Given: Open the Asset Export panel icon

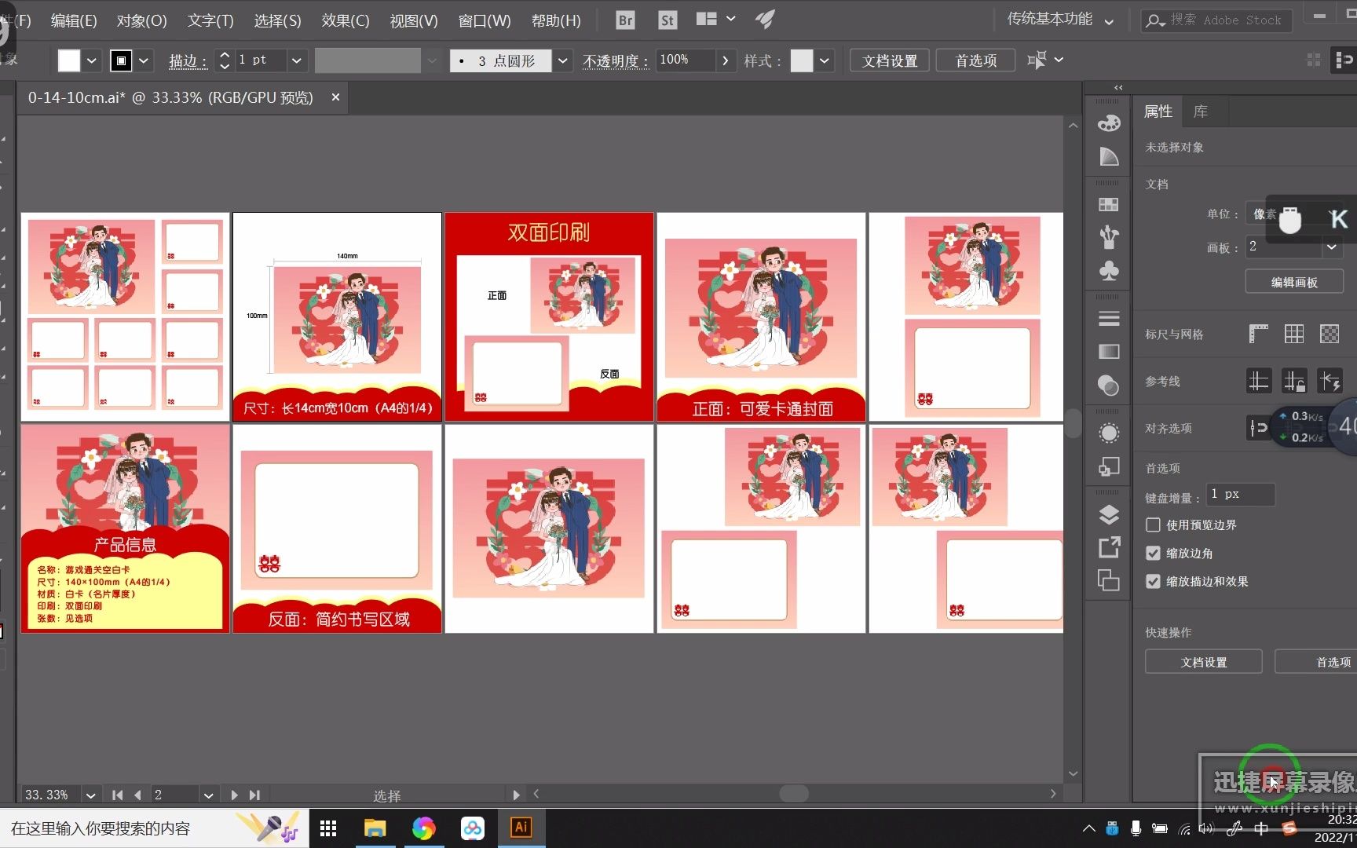Looking at the screenshot, I should [1109, 547].
